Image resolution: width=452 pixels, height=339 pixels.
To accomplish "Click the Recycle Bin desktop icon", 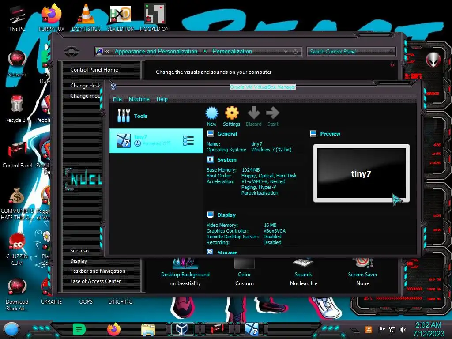I will (17, 109).
